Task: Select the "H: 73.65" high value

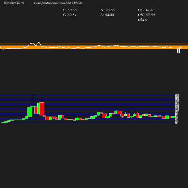Action: click(x=108, y=10)
